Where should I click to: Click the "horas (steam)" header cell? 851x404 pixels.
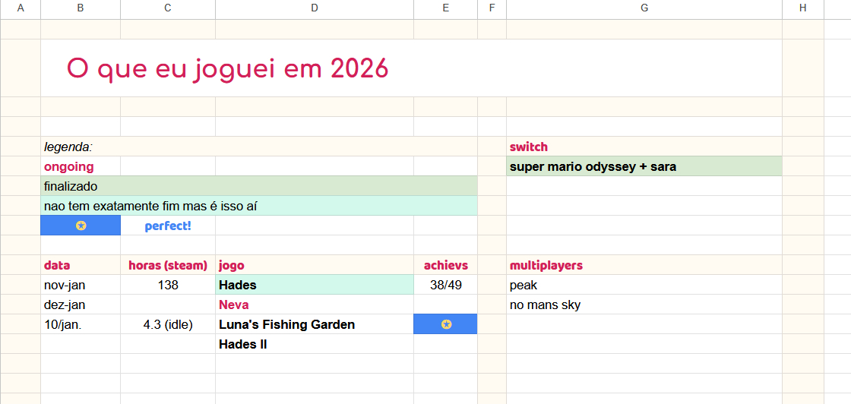(167, 265)
